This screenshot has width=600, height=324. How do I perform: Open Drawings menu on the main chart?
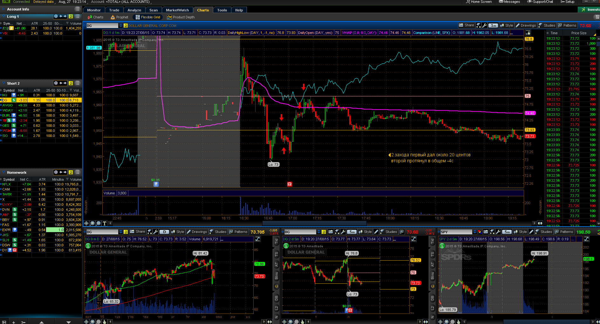click(526, 25)
